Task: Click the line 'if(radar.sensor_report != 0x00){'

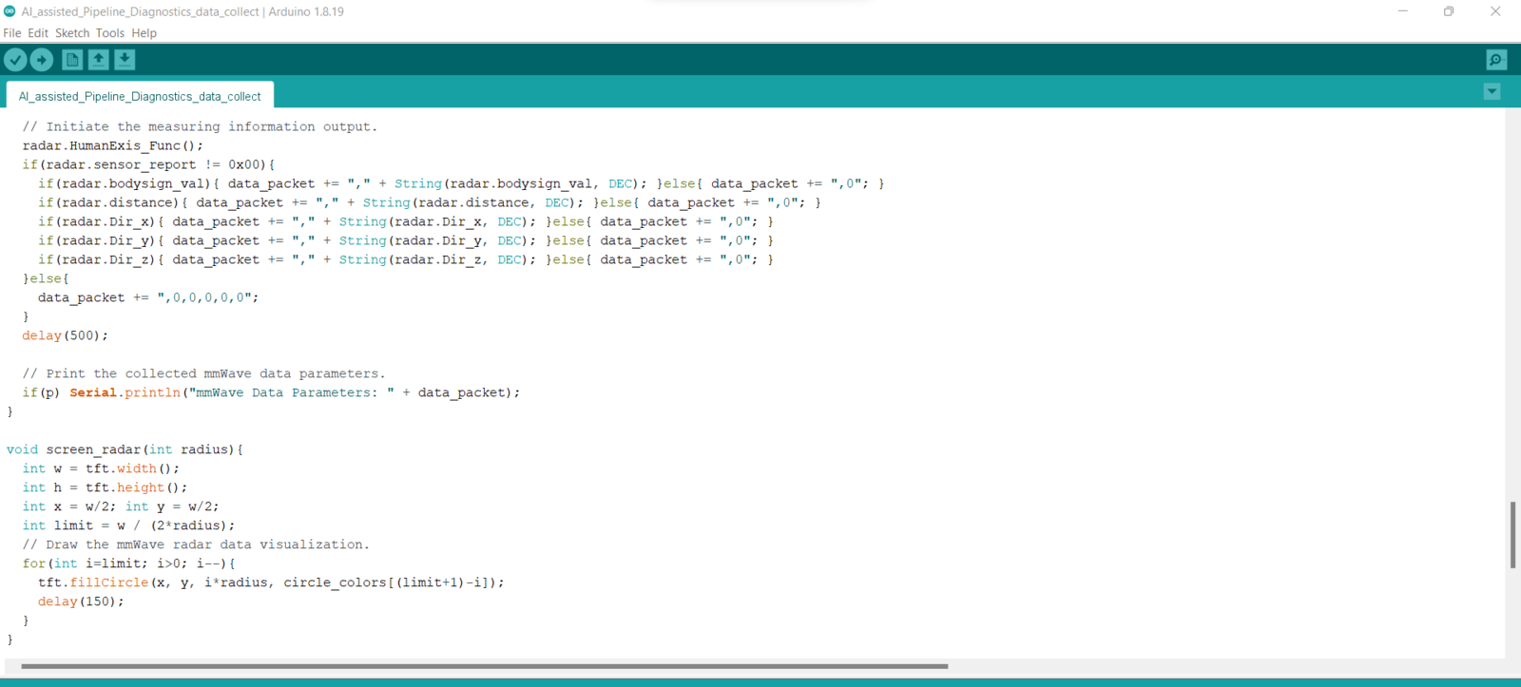Action: [148, 164]
